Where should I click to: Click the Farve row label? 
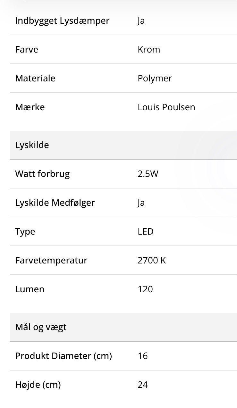27,50
